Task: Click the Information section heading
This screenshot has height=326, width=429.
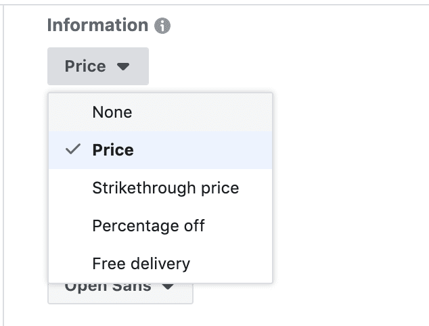Action: click(x=97, y=26)
